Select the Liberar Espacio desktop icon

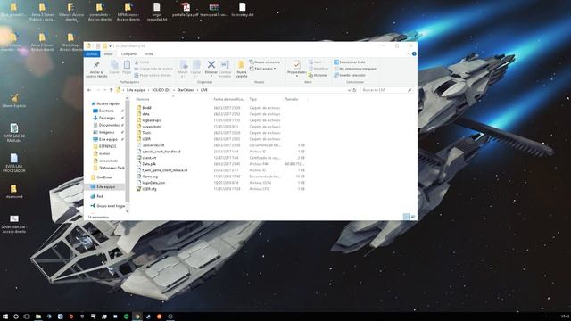14,101
